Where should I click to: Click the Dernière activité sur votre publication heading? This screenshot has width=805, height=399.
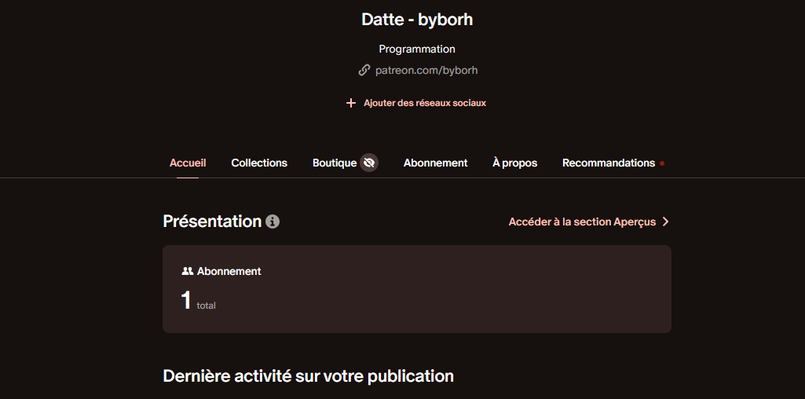coord(308,375)
